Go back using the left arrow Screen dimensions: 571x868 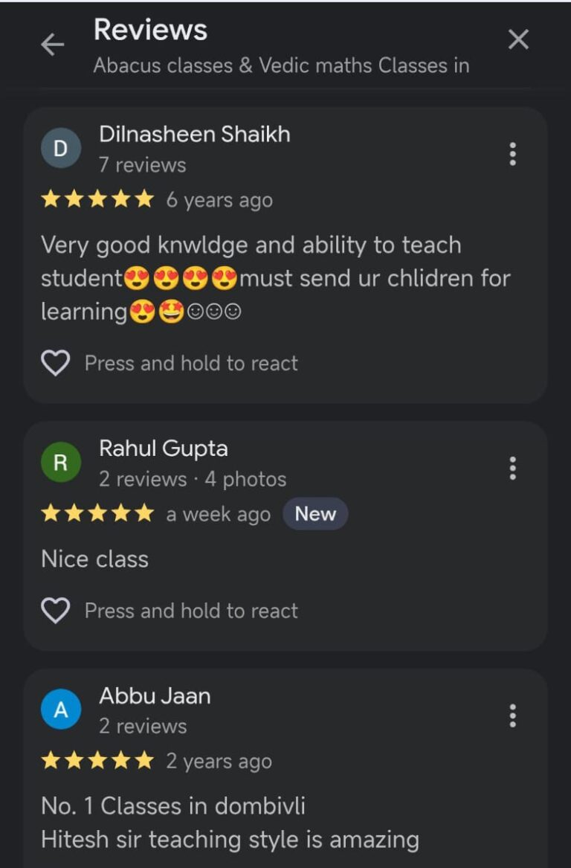(x=52, y=45)
